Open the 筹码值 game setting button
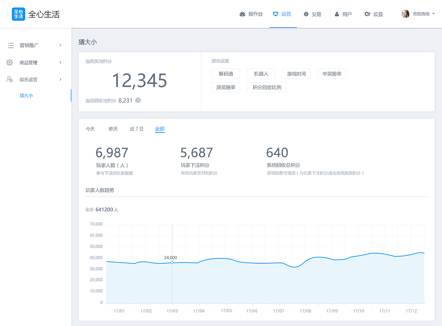 click(x=226, y=73)
